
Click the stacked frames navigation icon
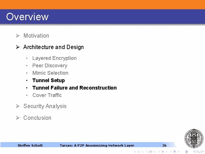[151, 152]
